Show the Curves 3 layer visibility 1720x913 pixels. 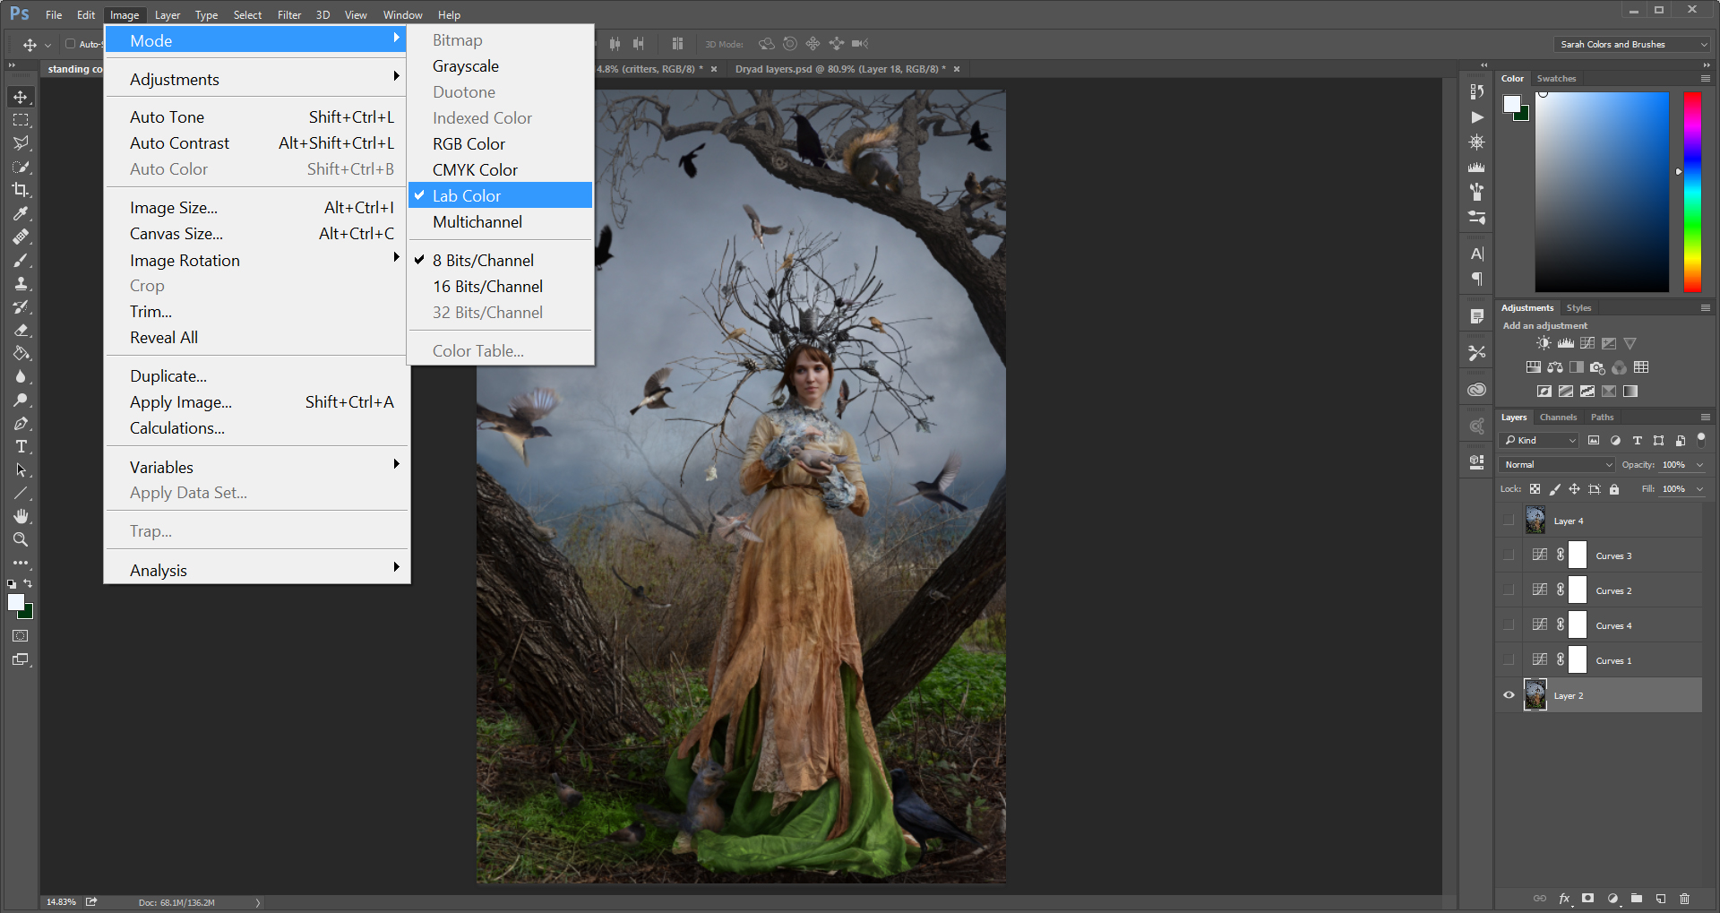pyautogui.click(x=1509, y=556)
